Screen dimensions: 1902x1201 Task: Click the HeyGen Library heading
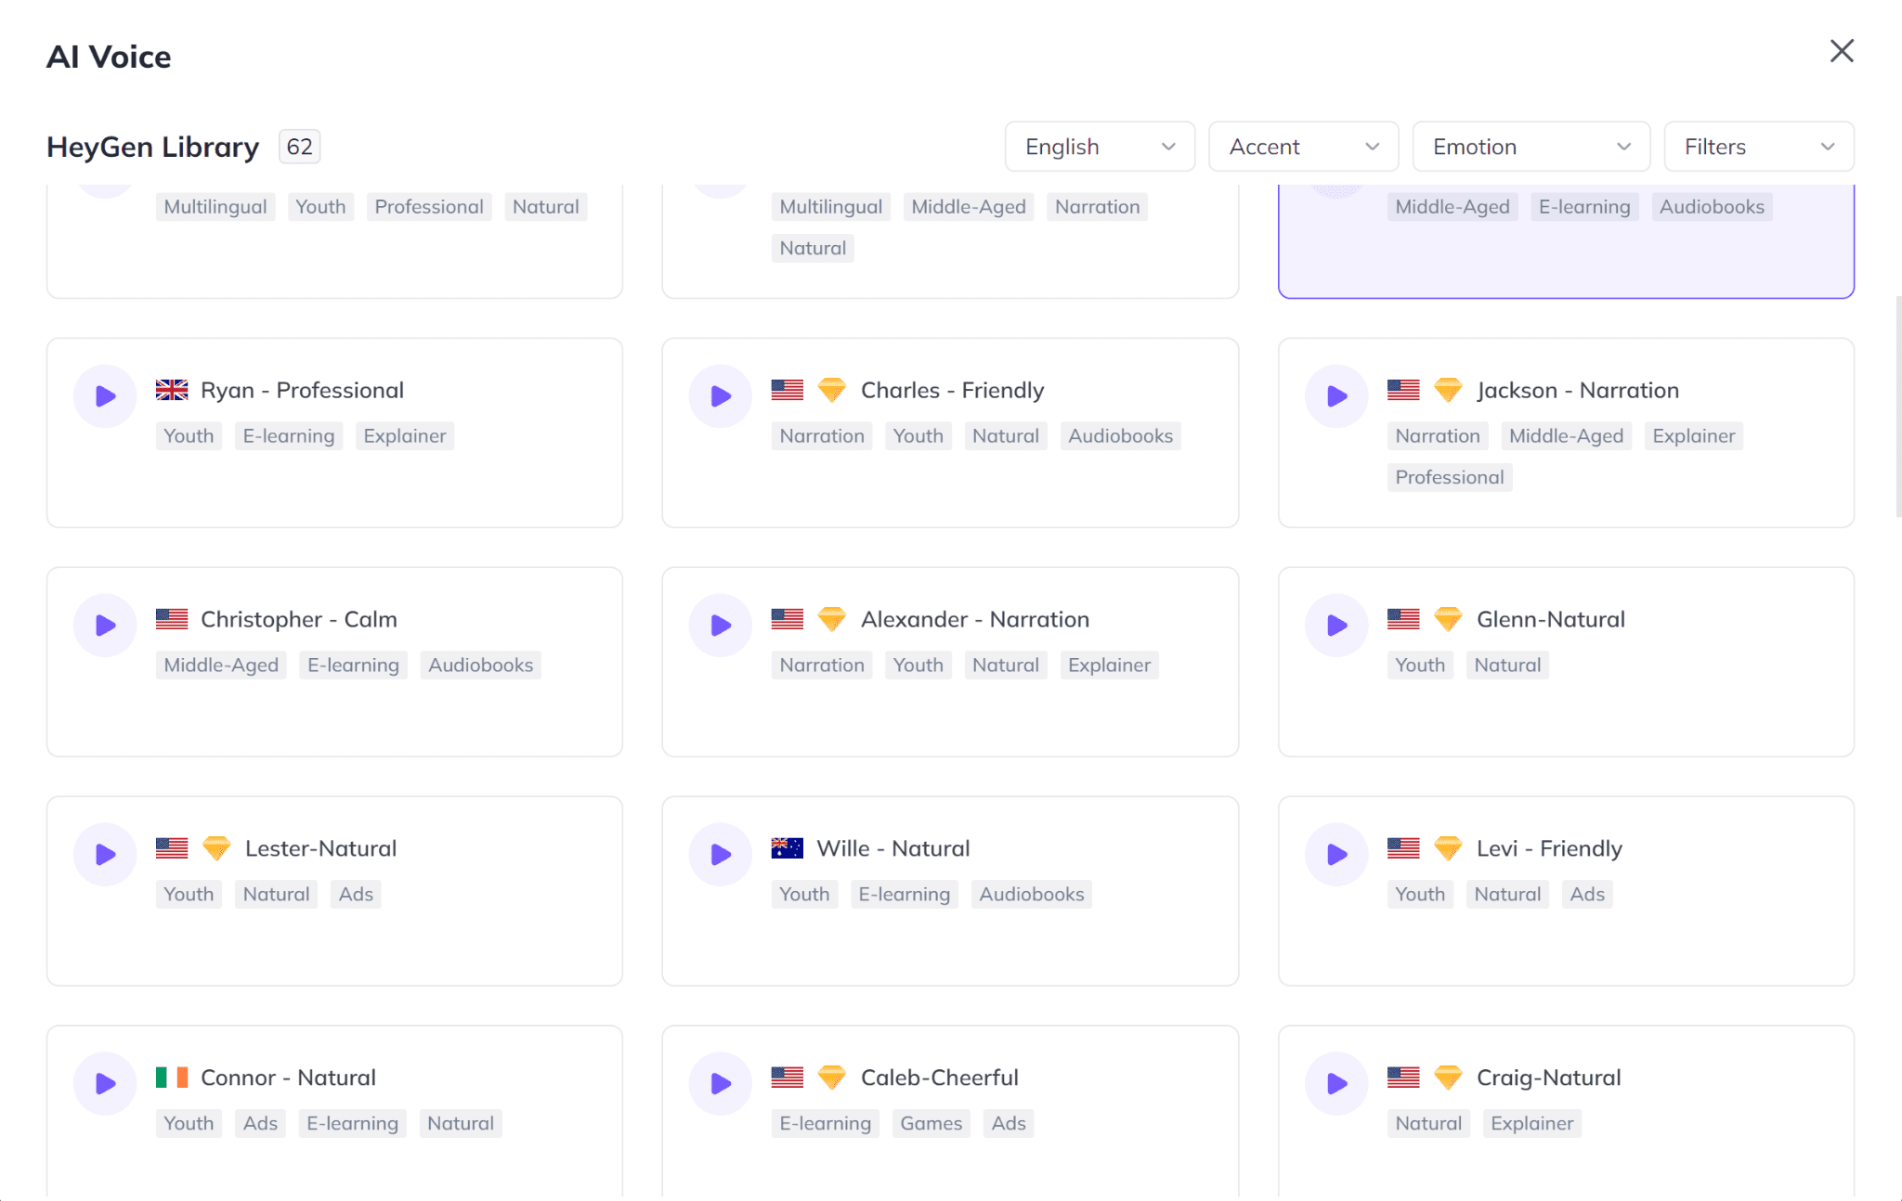[152, 147]
